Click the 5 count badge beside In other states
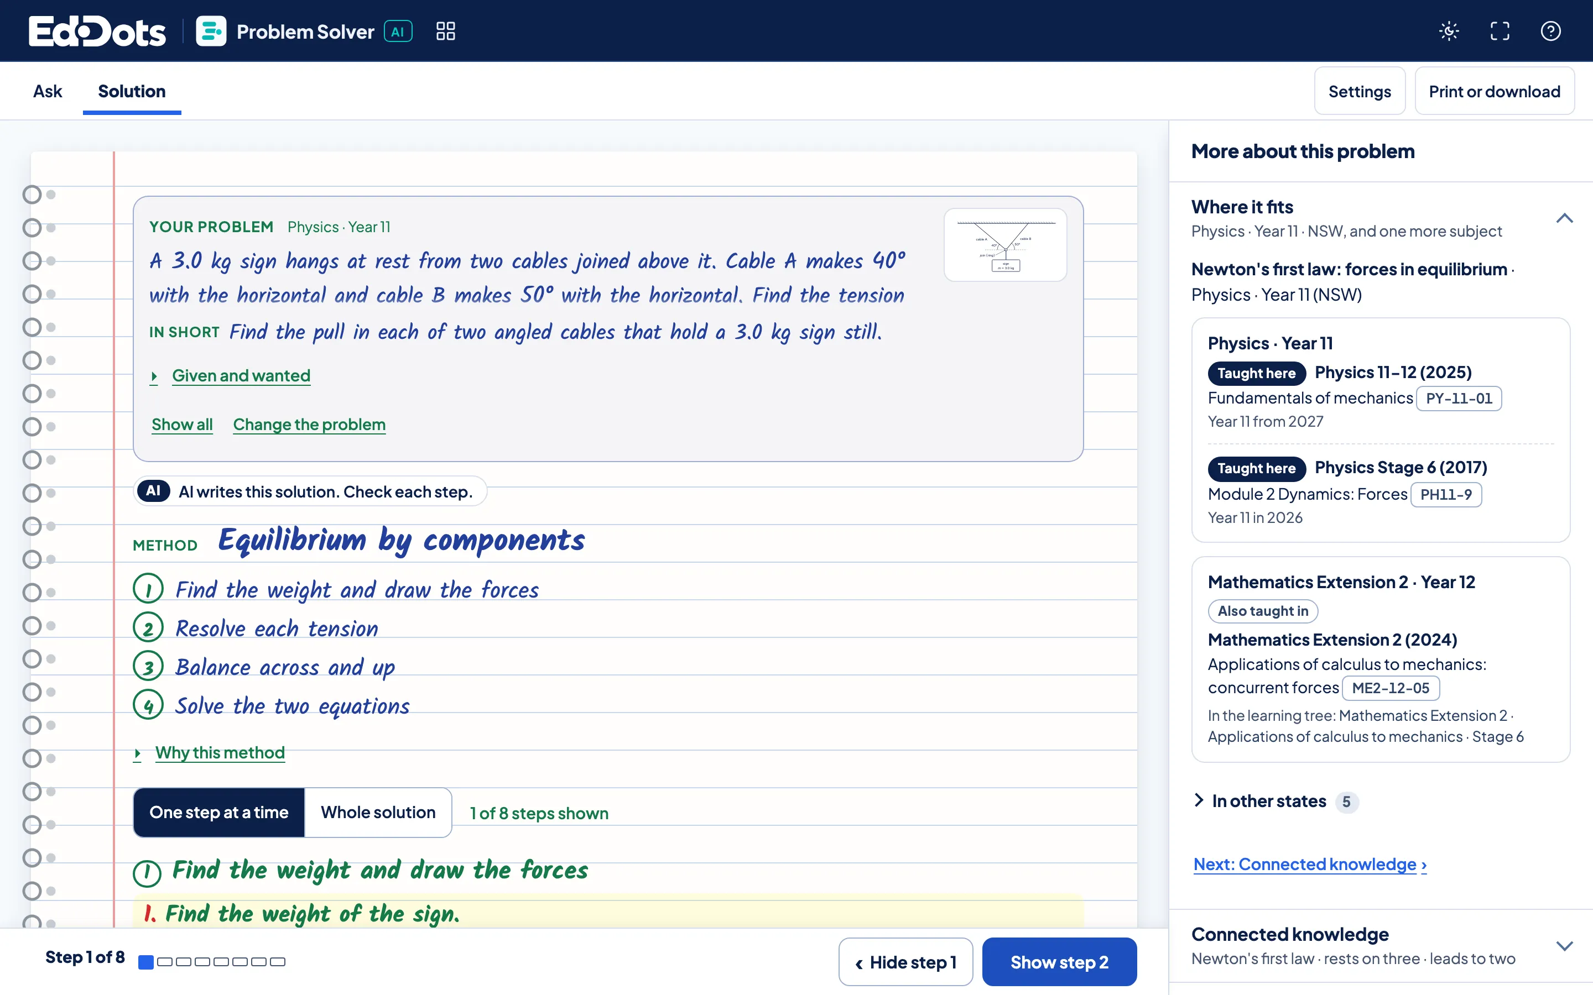 coord(1347,802)
